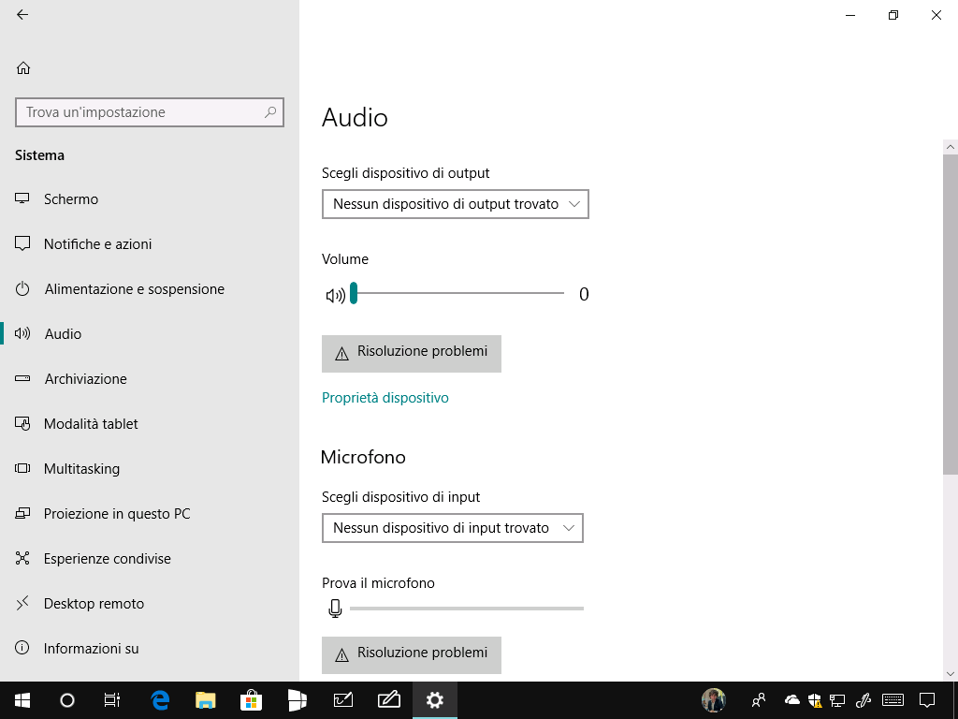Expand the output device dropdown
Viewport: 958px width, 719px height.
pyautogui.click(x=456, y=204)
